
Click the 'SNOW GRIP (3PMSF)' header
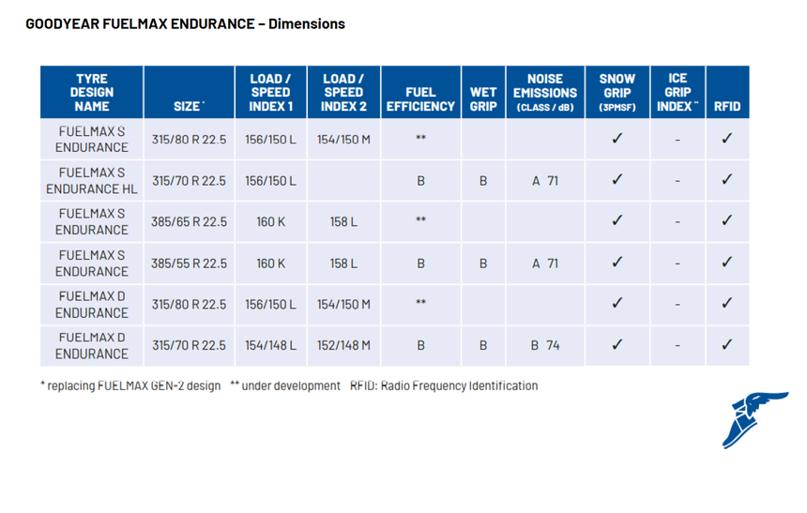[x=617, y=92]
